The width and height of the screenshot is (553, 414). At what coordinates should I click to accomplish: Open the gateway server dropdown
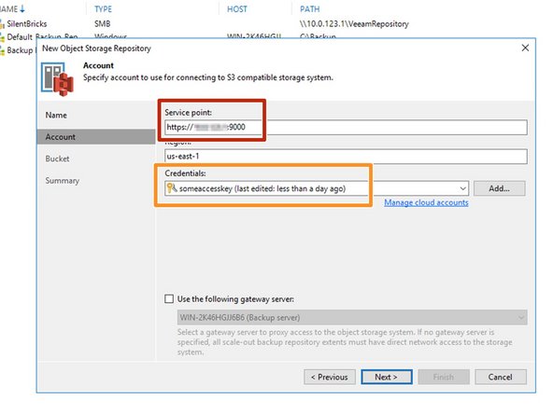521,318
